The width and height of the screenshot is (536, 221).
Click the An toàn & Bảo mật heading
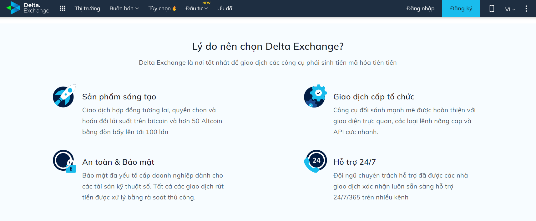[118, 162]
